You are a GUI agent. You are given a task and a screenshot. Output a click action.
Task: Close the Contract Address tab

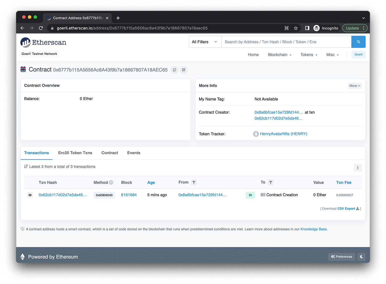pyautogui.click(x=107, y=18)
